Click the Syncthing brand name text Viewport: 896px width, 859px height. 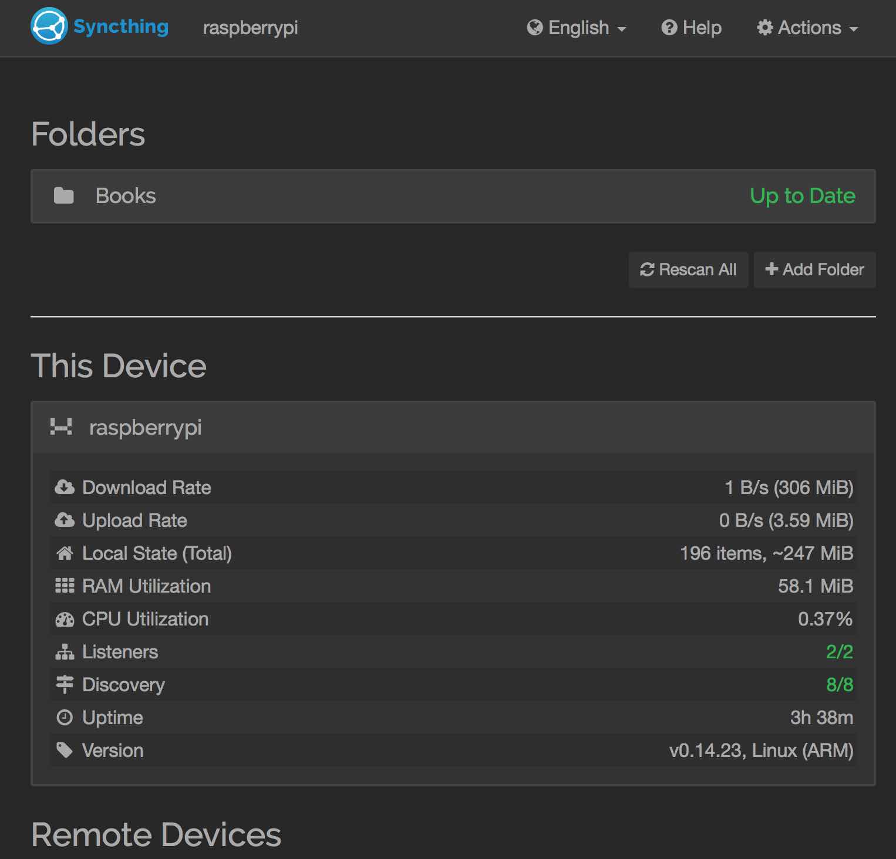click(121, 27)
